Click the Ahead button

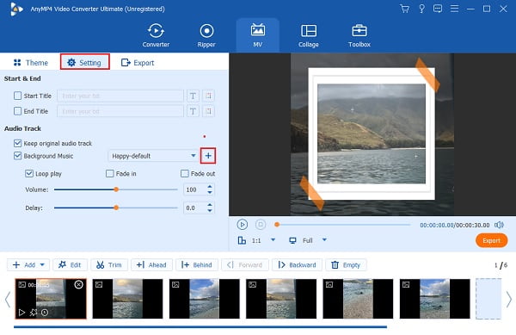(x=151, y=265)
